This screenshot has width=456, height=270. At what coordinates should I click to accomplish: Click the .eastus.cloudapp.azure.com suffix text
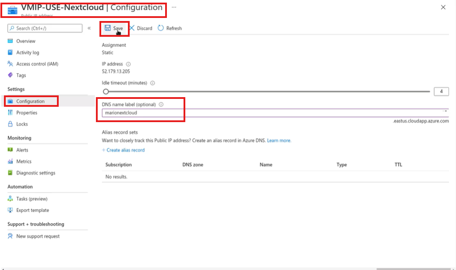(x=421, y=121)
